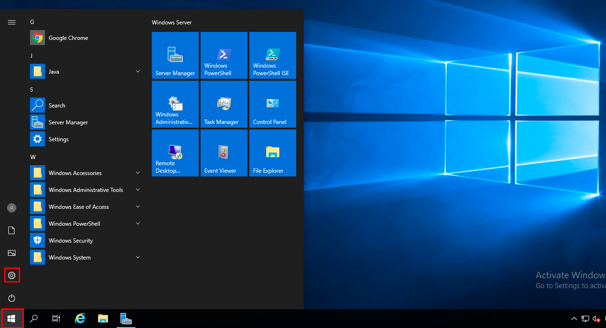Launch the Event Viewer tile

224,153
